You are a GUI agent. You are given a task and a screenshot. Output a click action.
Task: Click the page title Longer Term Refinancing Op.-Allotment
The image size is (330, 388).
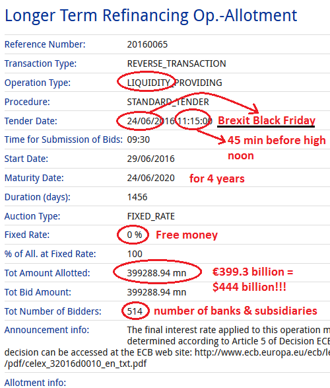point(150,16)
